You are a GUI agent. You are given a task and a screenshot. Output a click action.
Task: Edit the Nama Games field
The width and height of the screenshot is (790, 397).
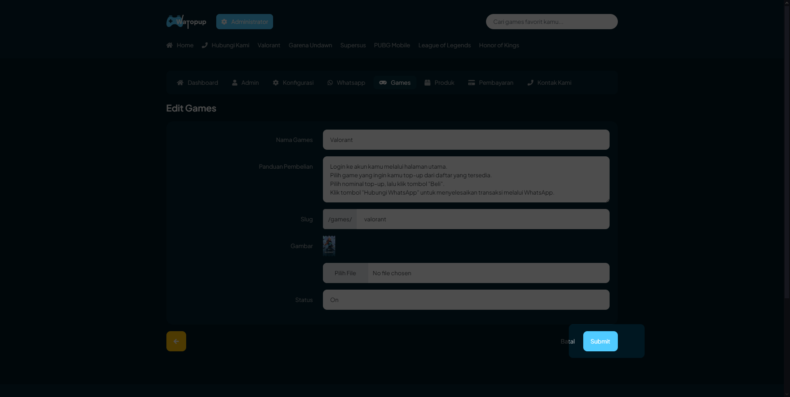point(466,140)
